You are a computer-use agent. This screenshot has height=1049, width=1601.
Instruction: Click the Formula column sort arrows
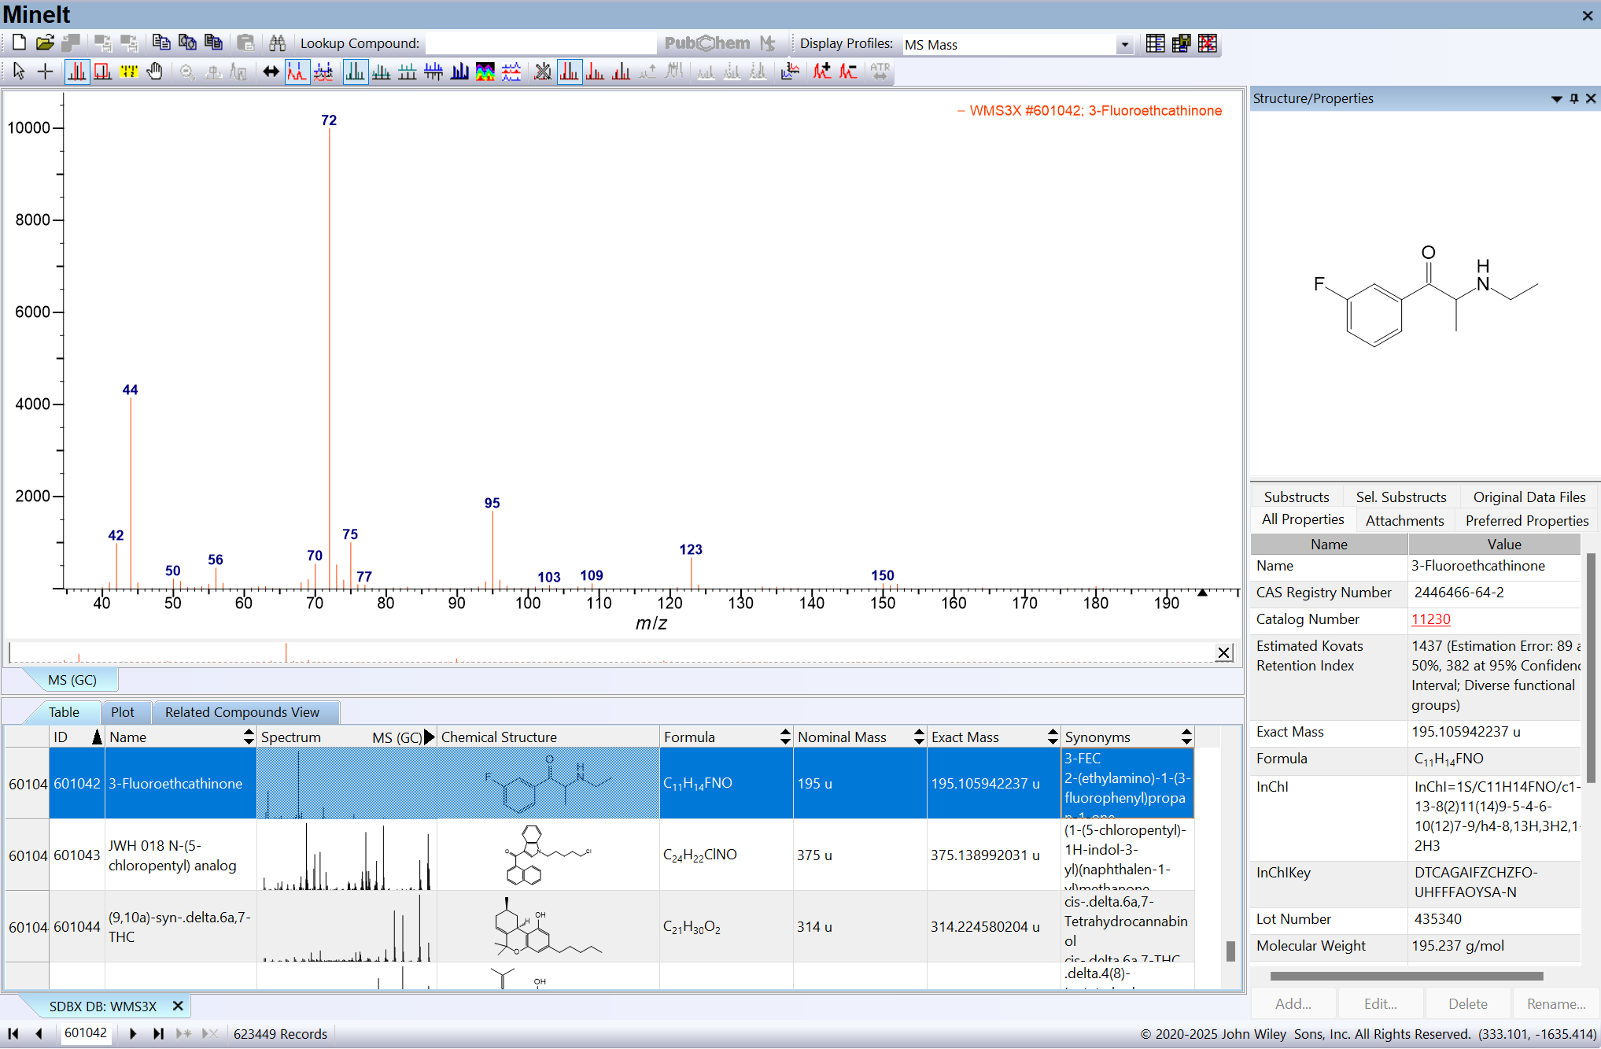(x=784, y=737)
